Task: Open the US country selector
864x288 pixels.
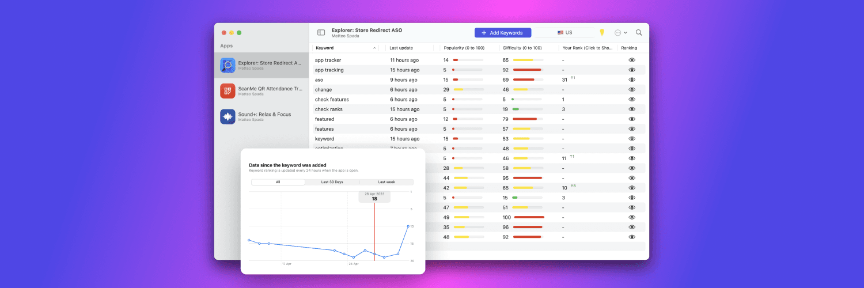Action: tap(564, 33)
